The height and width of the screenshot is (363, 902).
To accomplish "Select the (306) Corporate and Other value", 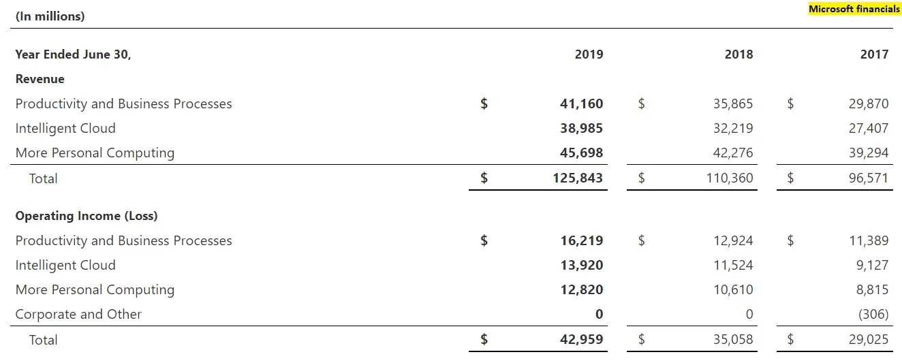I will point(873,314).
